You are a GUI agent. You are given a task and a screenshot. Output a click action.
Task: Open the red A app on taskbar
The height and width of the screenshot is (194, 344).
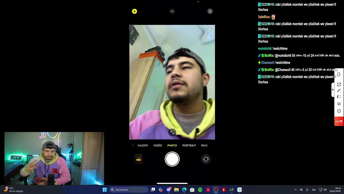click(208, 190)
